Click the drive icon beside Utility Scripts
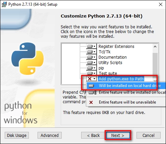 [x=90, y=62]
